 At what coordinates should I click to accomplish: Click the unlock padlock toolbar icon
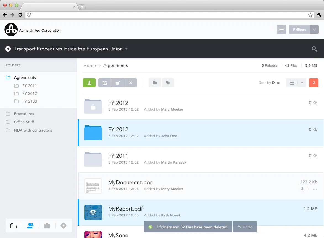click(x=118, y=83)
